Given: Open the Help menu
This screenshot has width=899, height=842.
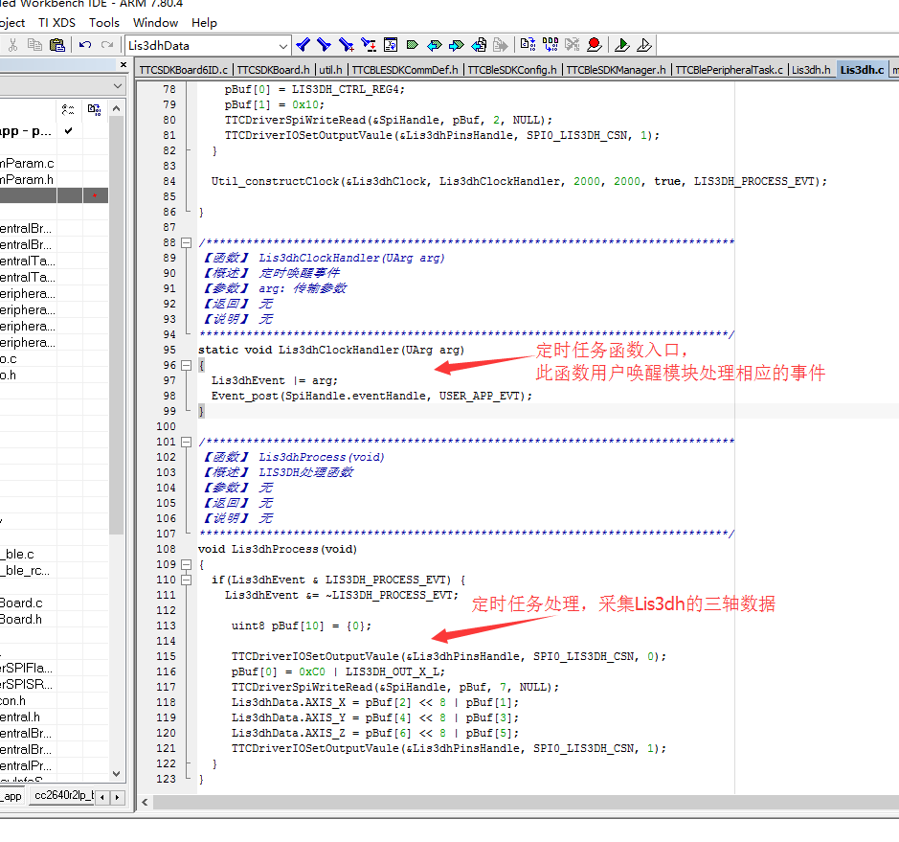Looking at the screenshot, I should pyautogui.click(x=204, y=22).
